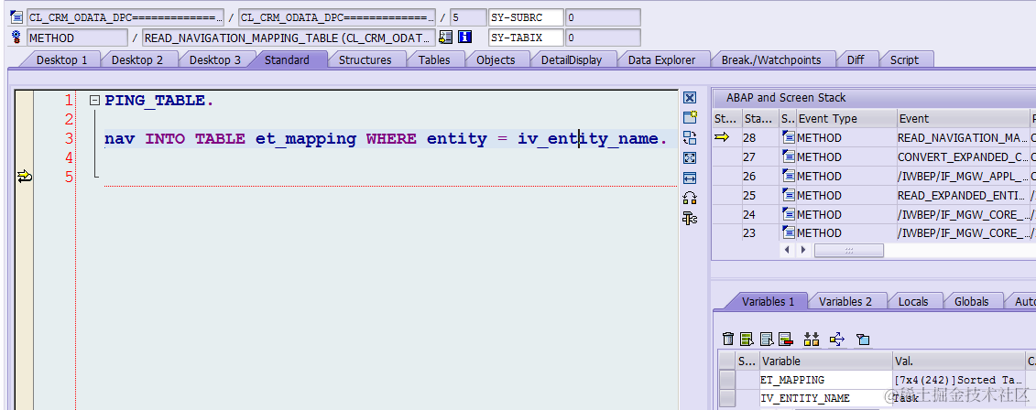The height and width of the screenshot is (410, 1036).
Task: Click the stack table right scroll arrow
Action: [803, 250]
